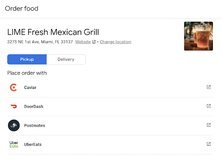Select the Pickup option
222x164 pixels.
27,59
